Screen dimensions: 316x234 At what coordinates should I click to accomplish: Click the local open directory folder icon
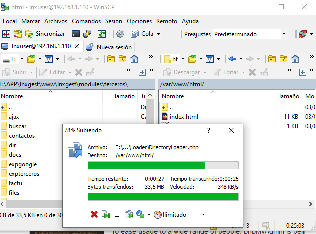click(31, 59)
